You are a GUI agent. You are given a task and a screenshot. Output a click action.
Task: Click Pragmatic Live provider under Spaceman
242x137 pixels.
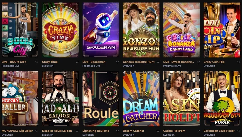pos(91,66)
